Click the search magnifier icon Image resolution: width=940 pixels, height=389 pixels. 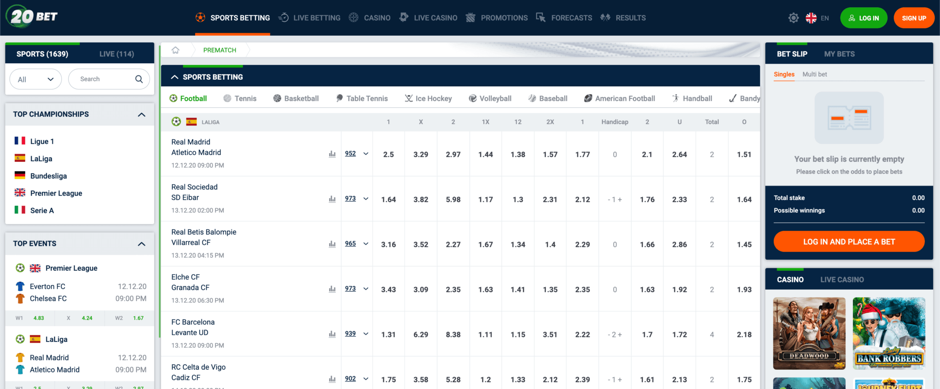(139, 79)
